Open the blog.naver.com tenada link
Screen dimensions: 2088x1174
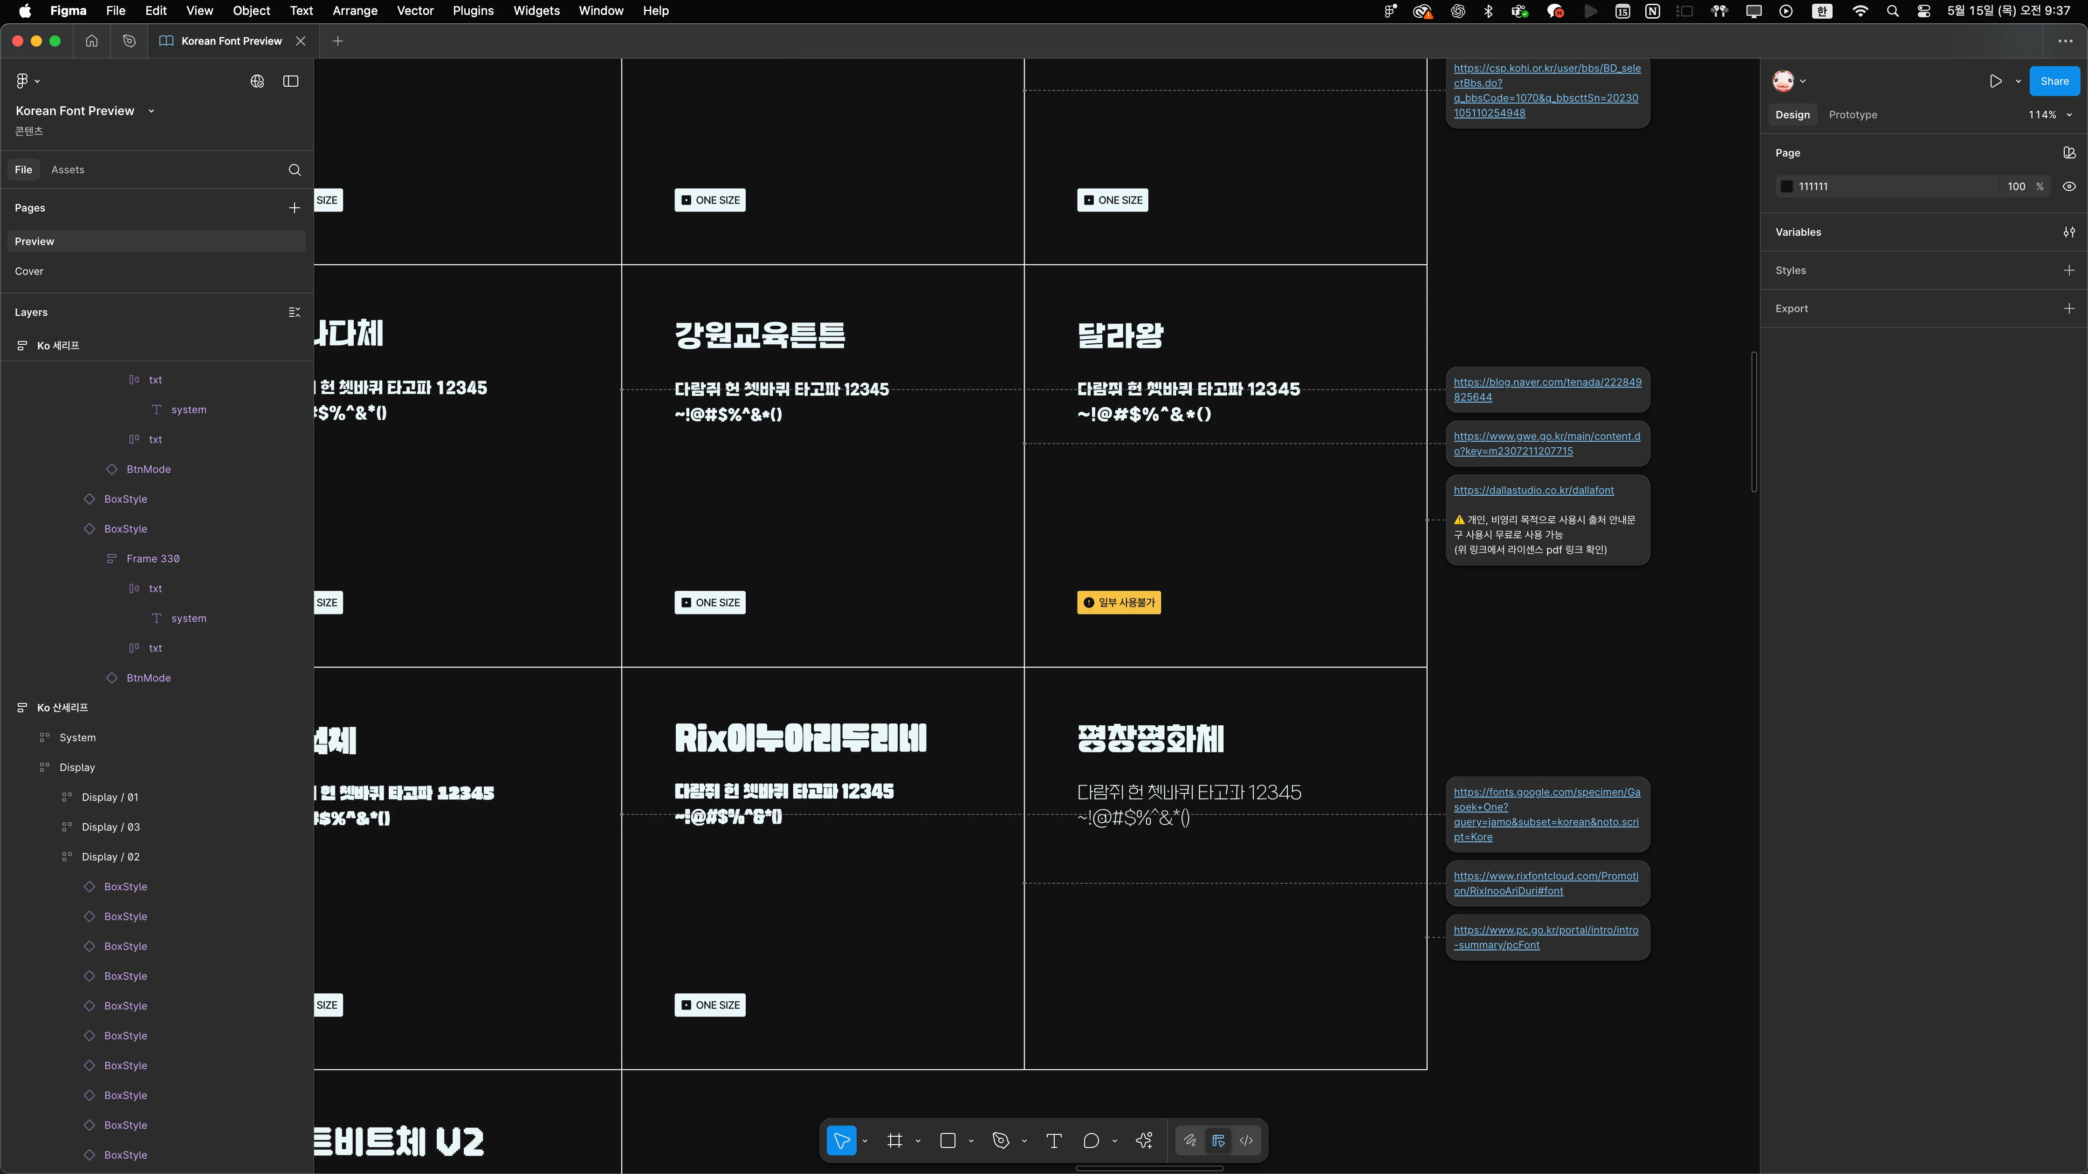(1547, 390)
